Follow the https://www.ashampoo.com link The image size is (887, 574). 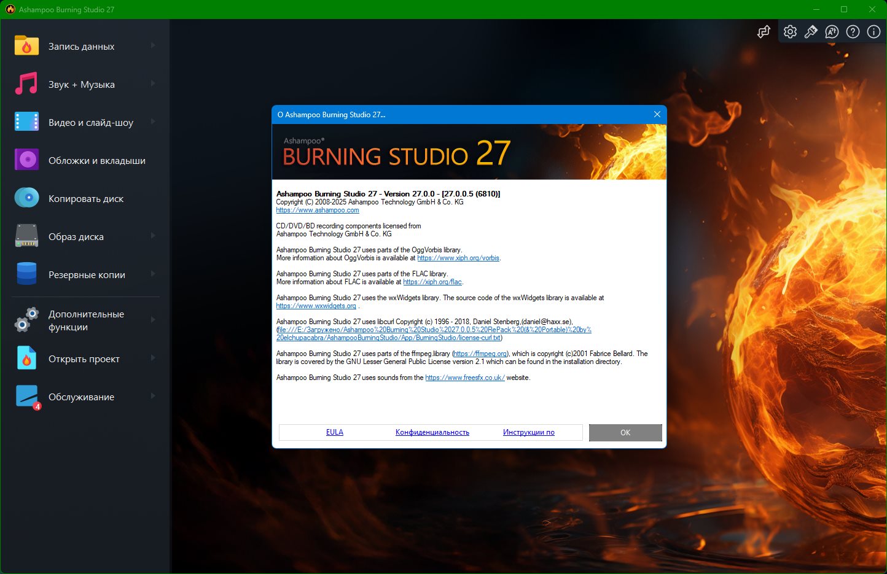[x=318, y=210]
